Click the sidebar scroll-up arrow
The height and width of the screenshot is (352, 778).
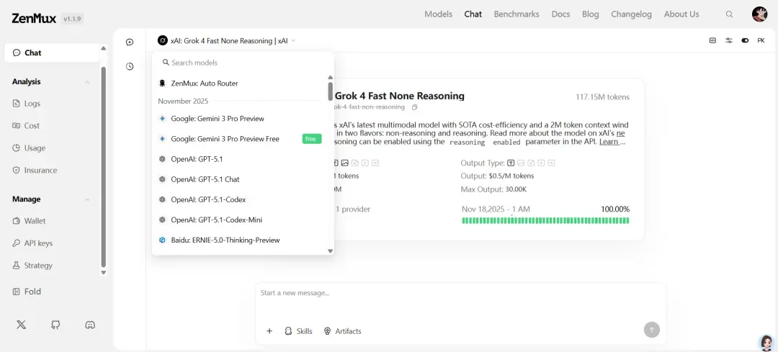tap(103, 48)
